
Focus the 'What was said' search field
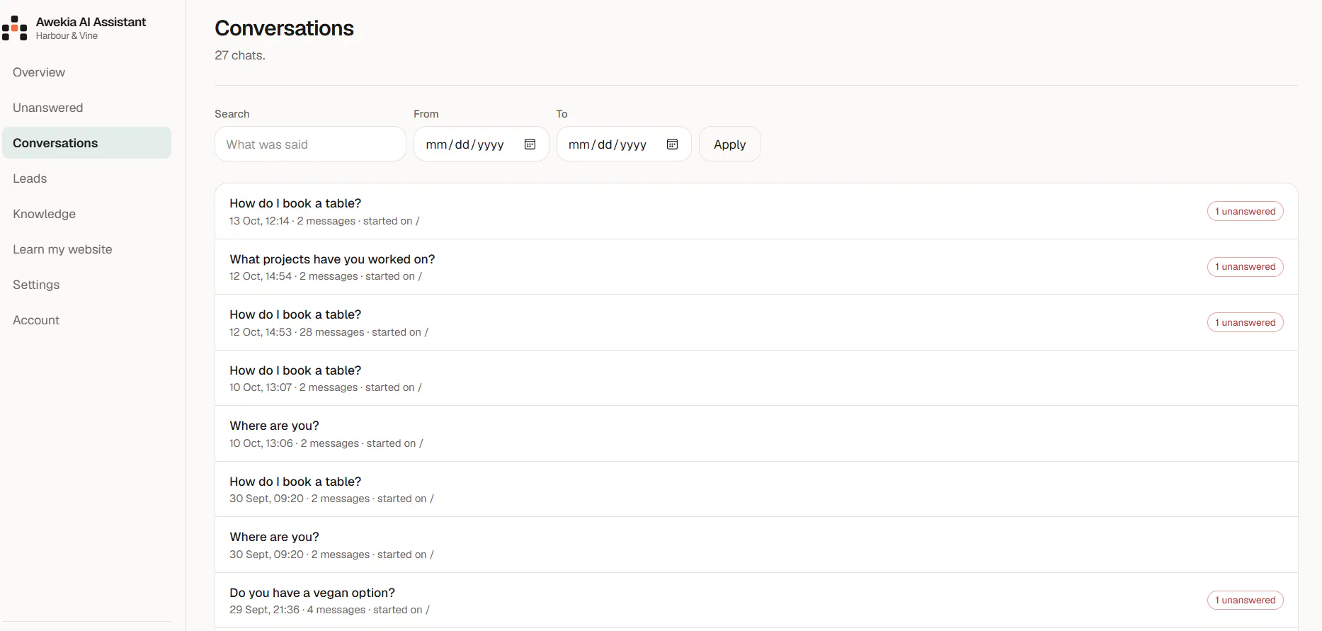pyautogui.click(x=310, y=144)
